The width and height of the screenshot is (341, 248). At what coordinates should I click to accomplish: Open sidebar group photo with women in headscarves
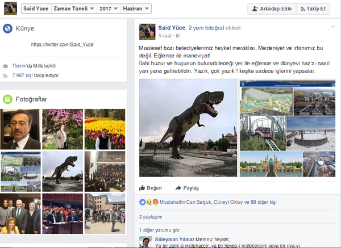tap(20, 214)
